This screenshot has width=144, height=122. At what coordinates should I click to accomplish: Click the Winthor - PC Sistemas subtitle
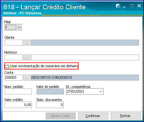tap(22, 13)
